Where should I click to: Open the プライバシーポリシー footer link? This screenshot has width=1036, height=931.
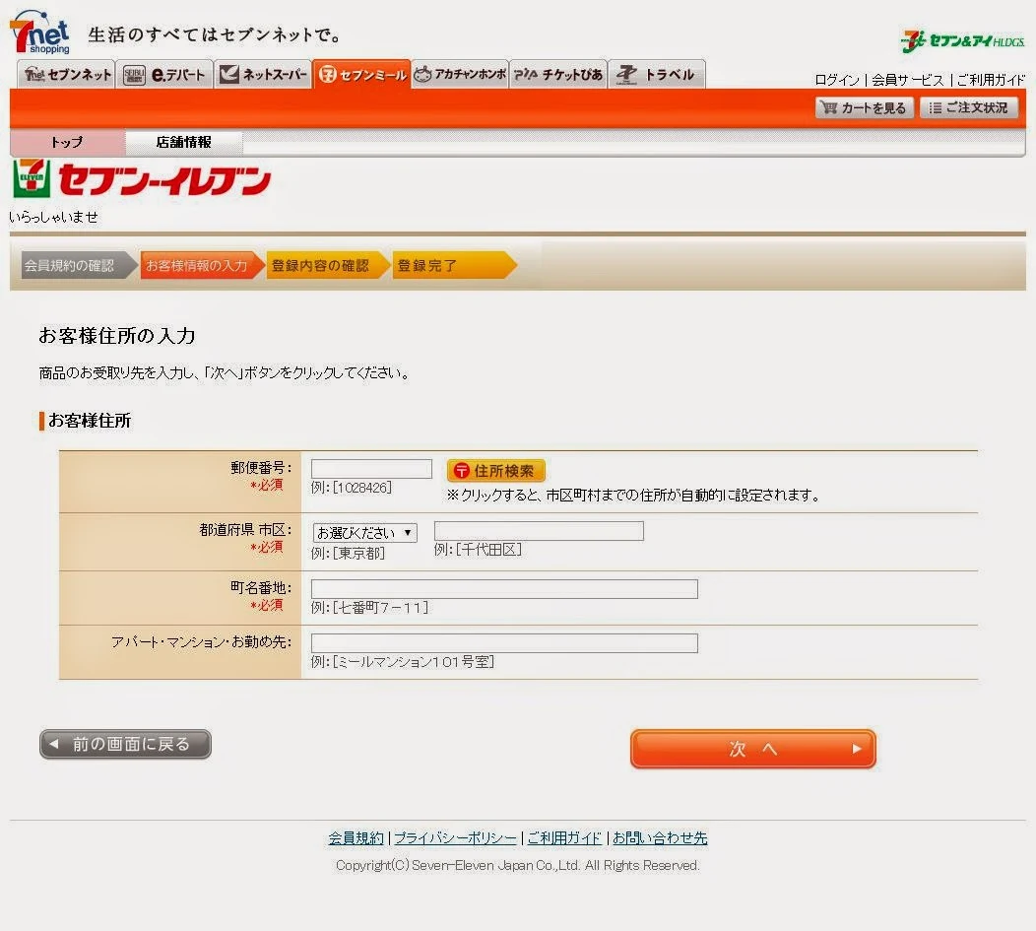(455, 838)
